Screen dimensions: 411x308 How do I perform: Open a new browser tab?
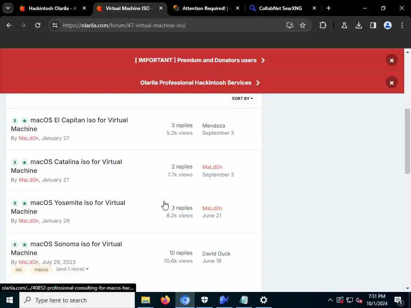pos(329,8)
